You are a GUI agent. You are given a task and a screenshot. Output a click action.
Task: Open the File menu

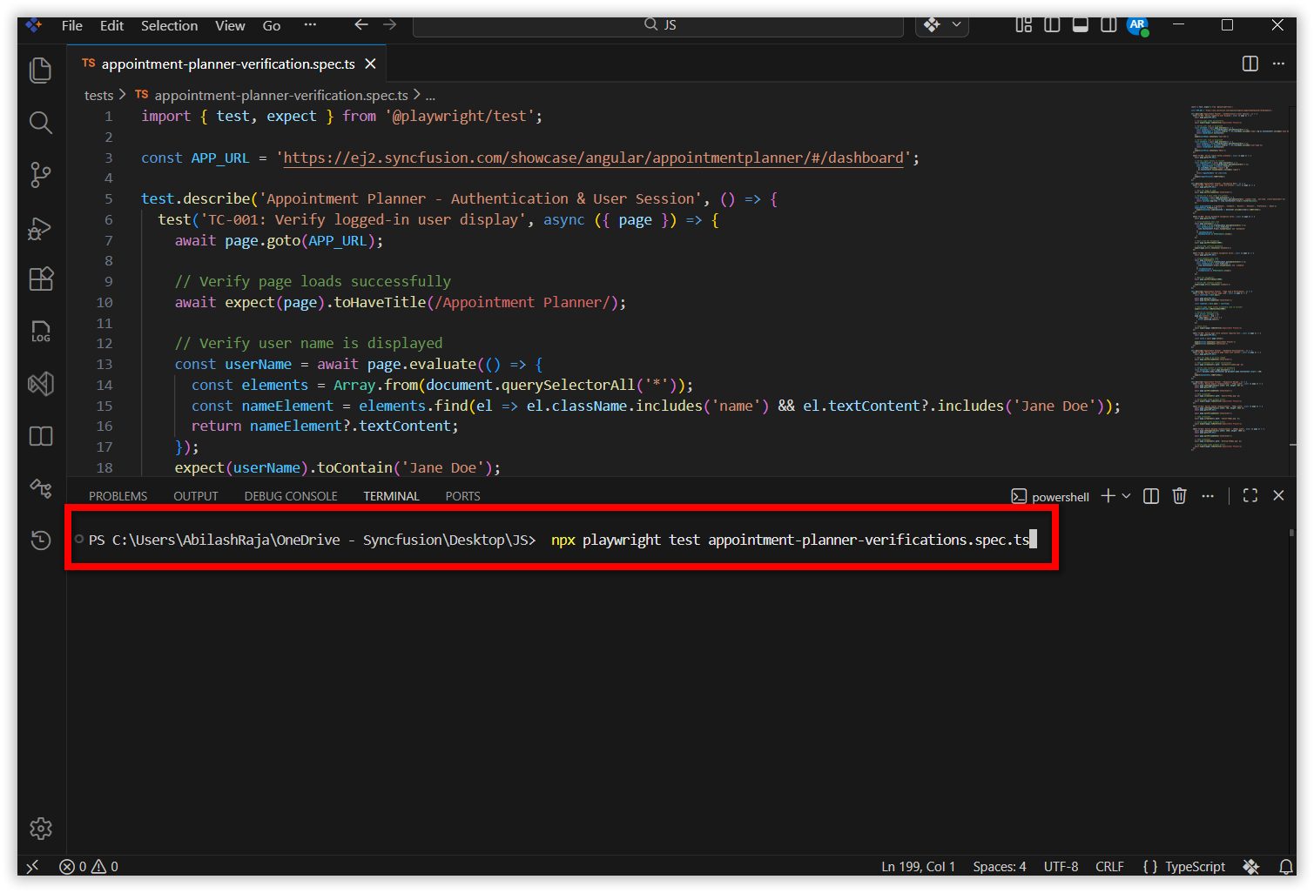pyautogui.click(x=72, y=26)
